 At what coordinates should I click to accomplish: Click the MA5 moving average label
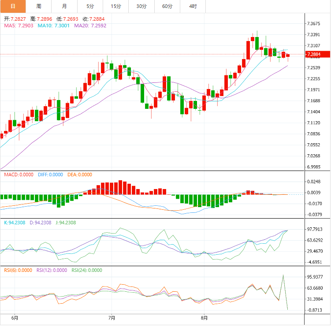point(19,26)
